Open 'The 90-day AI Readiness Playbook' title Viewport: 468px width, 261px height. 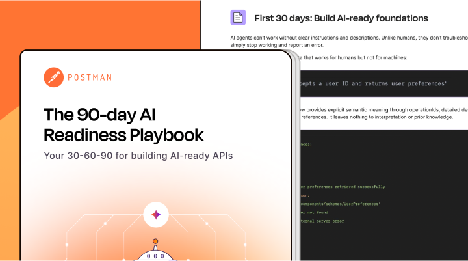(x=123, y=124)
